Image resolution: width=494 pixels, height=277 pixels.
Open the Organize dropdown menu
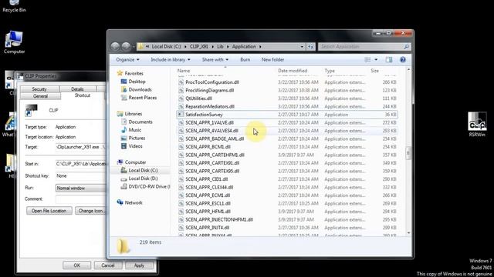click(127, 60)
